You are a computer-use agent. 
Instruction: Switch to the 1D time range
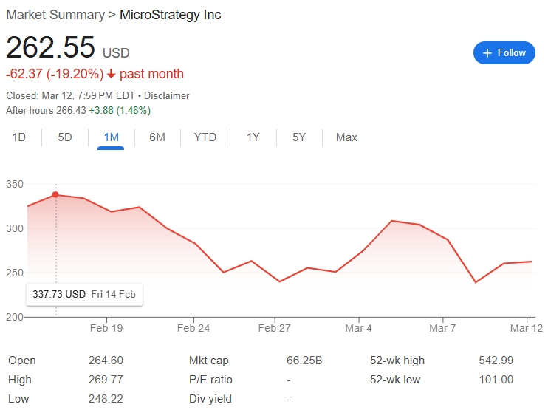[19, 137]
